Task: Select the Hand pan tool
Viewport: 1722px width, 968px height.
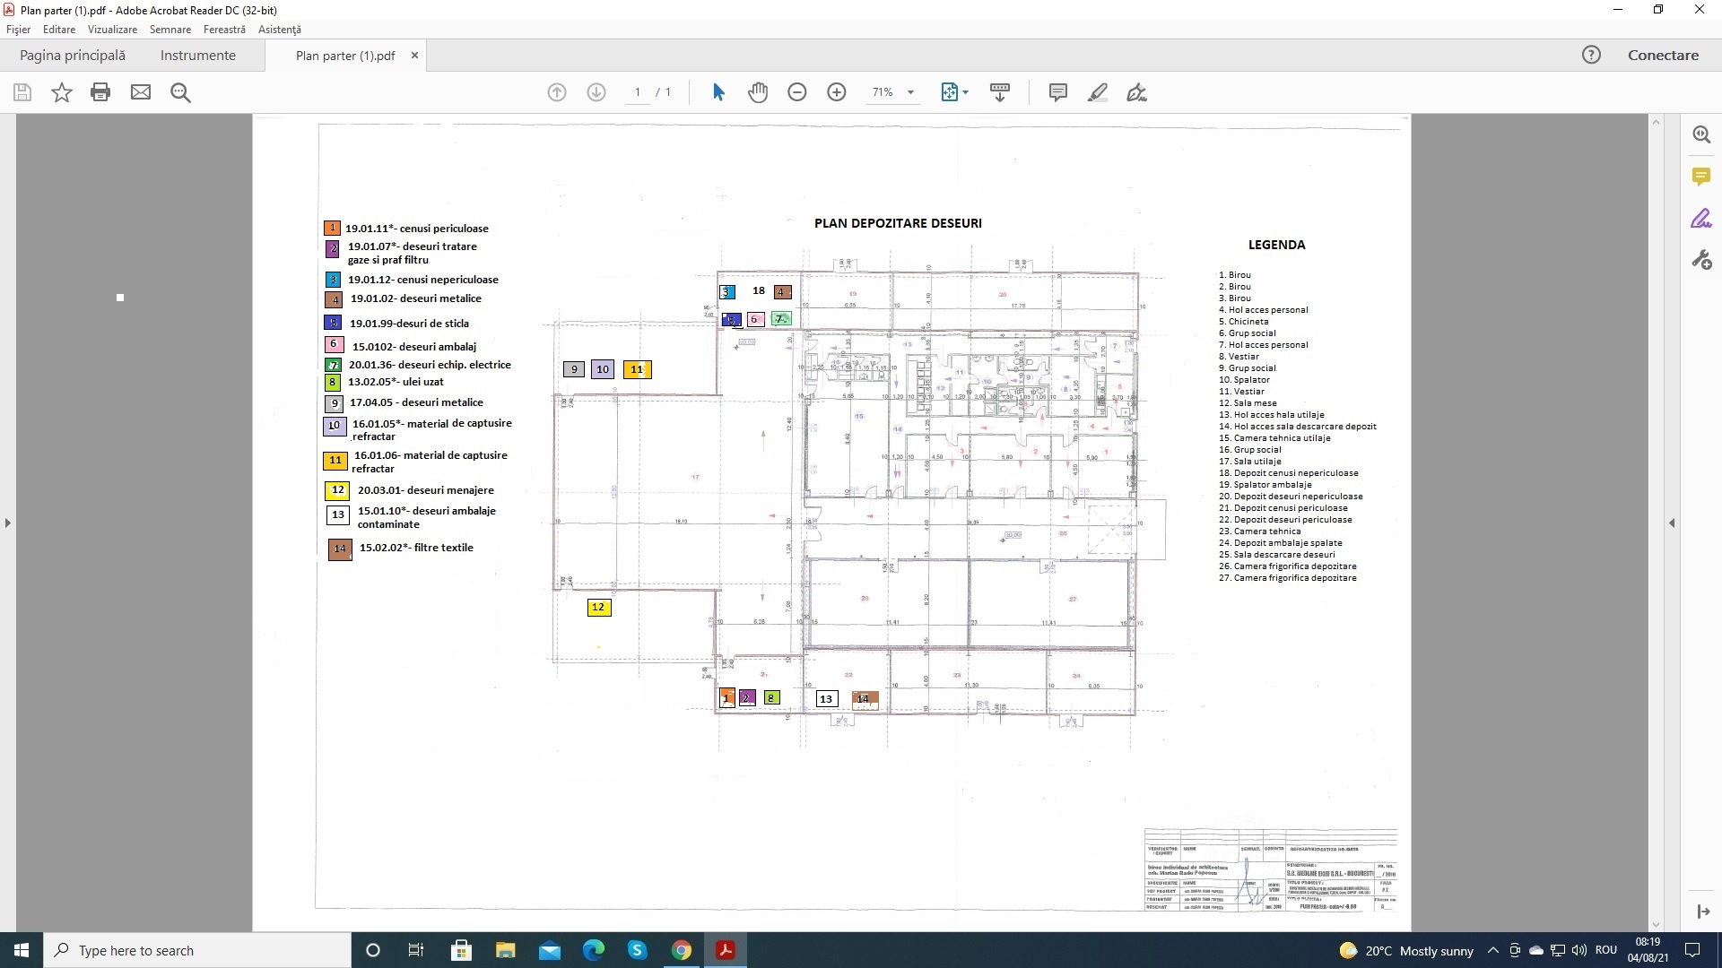Action: (x=758, y=92)
